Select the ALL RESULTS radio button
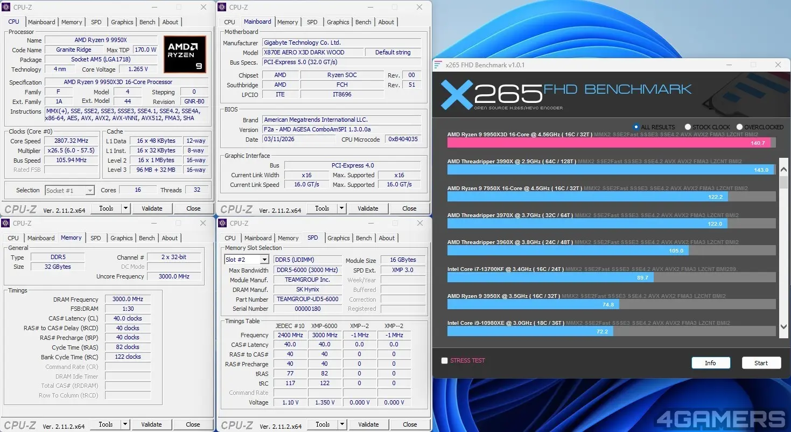 [636, 127]
